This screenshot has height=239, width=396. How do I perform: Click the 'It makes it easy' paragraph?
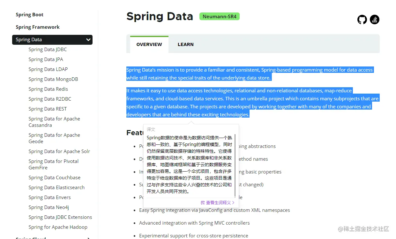click(x=252, y=103)
